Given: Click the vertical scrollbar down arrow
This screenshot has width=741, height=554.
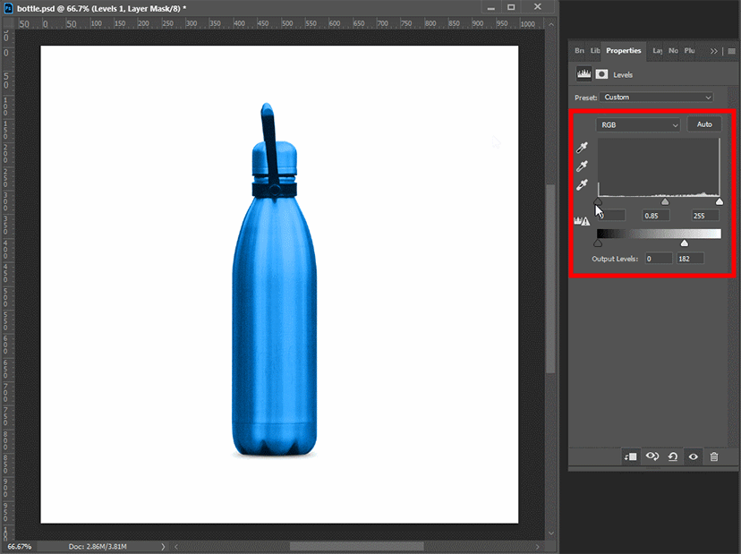Looking at the screenshot, I should click(551, 533).
